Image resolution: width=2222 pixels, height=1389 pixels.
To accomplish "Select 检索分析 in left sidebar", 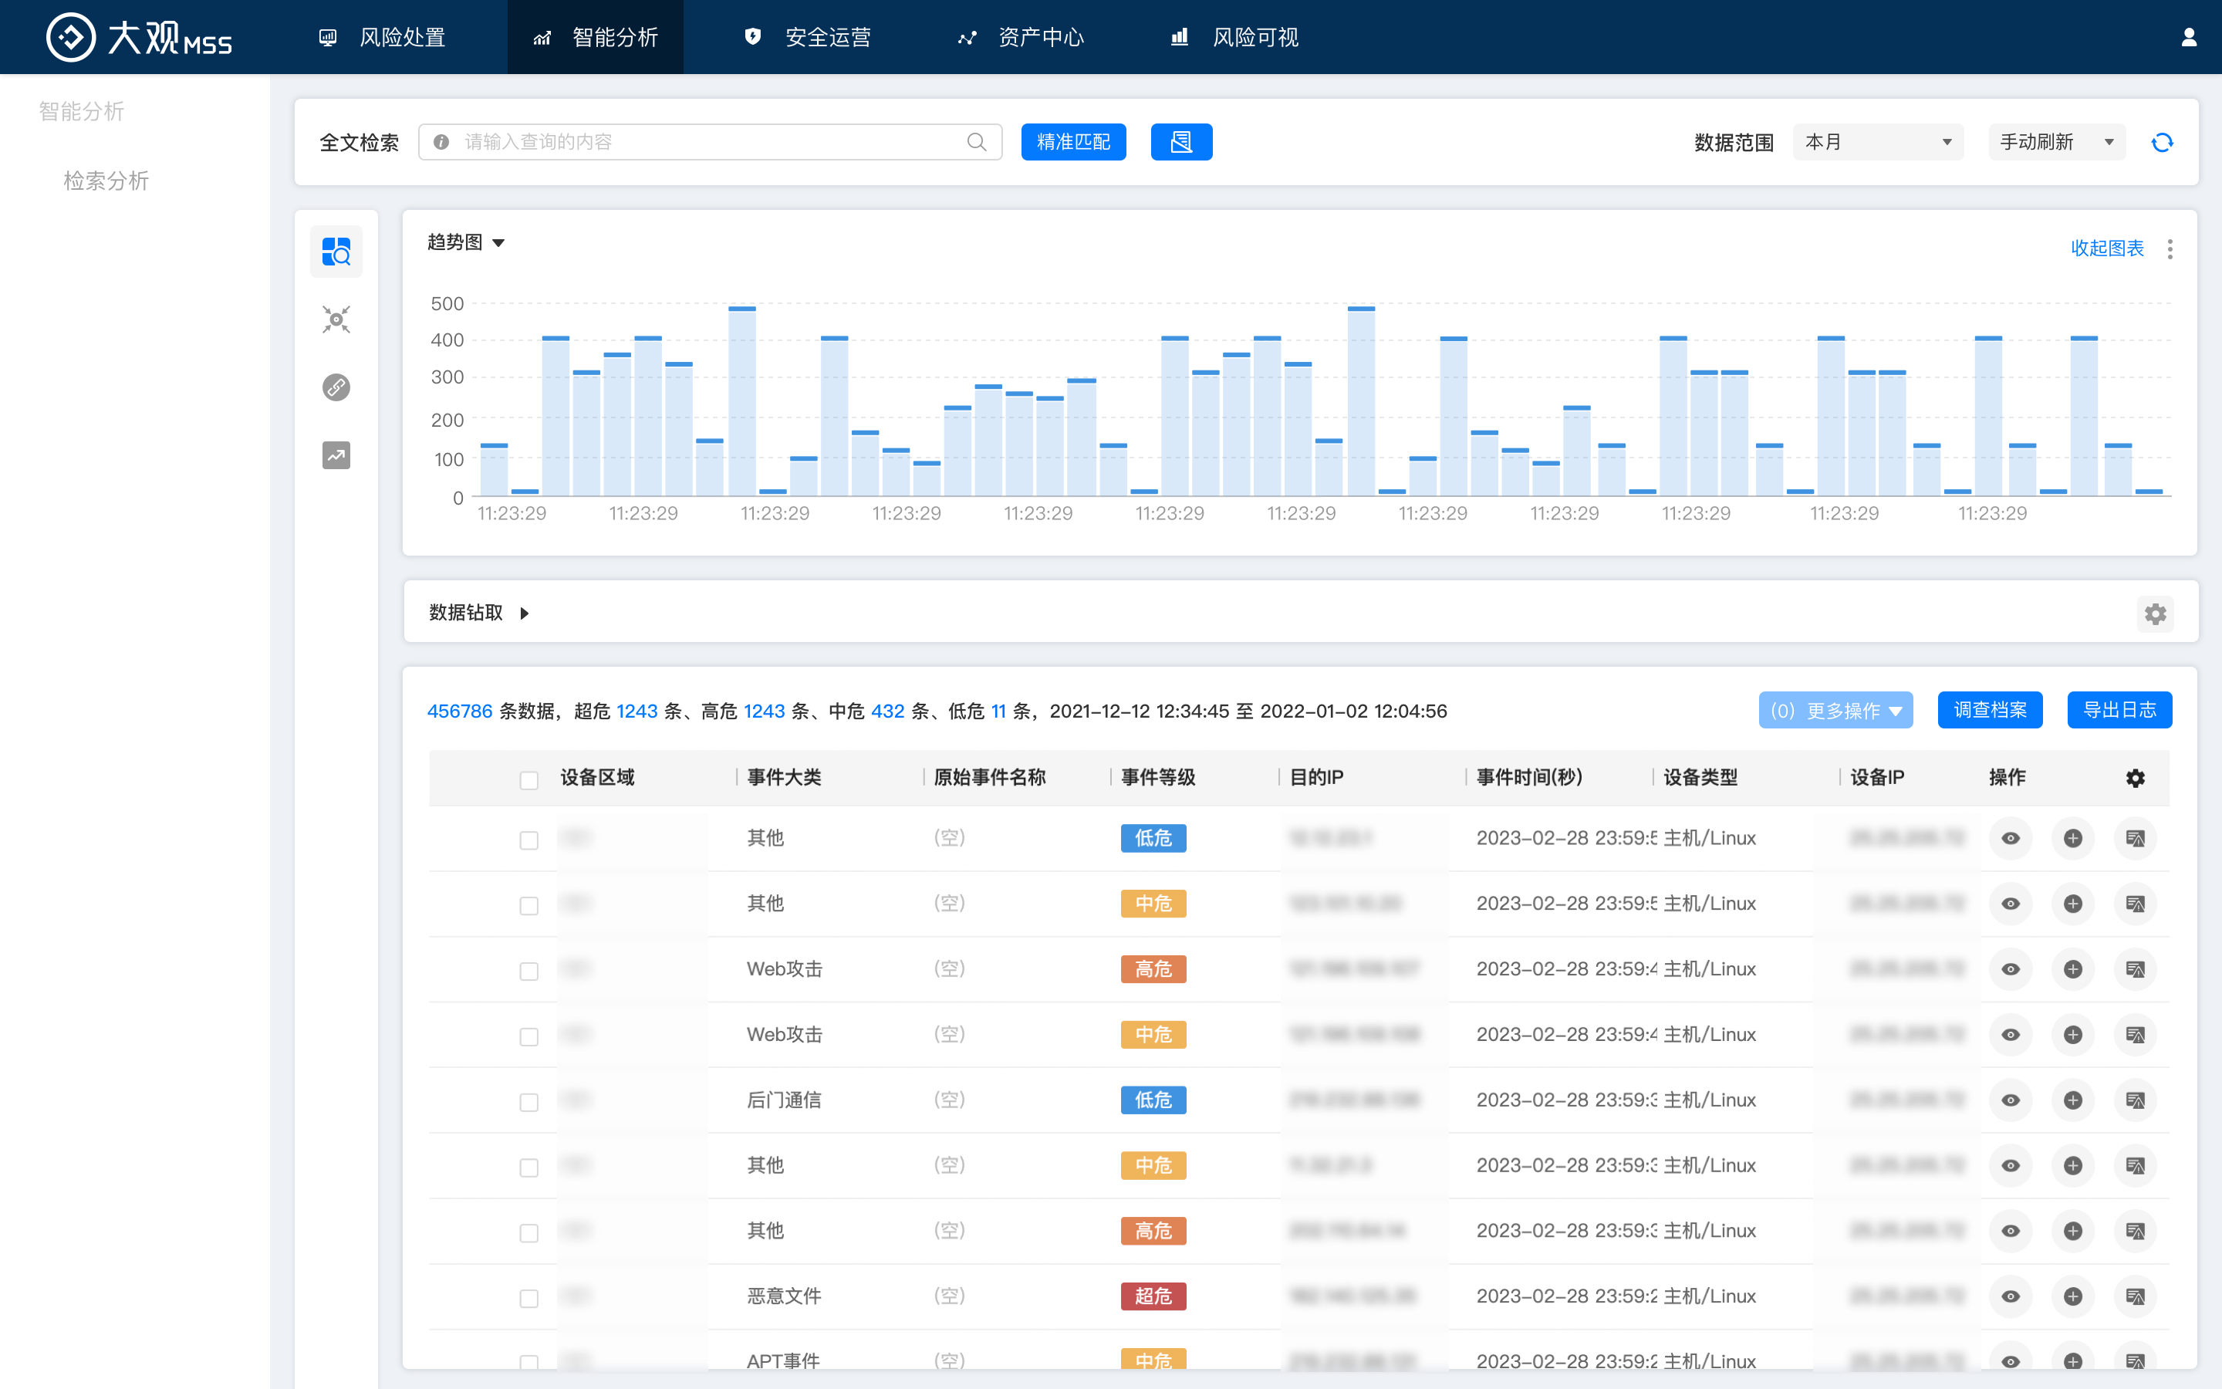I will [106, 181].
